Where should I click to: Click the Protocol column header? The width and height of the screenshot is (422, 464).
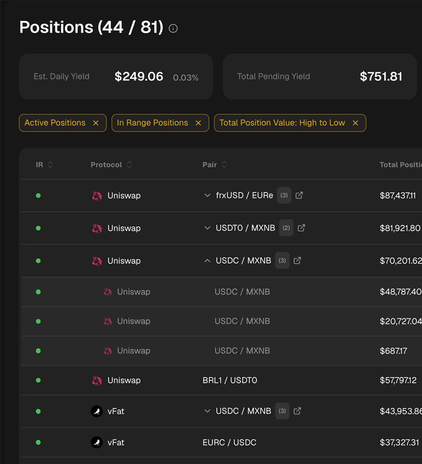(106, 164)
